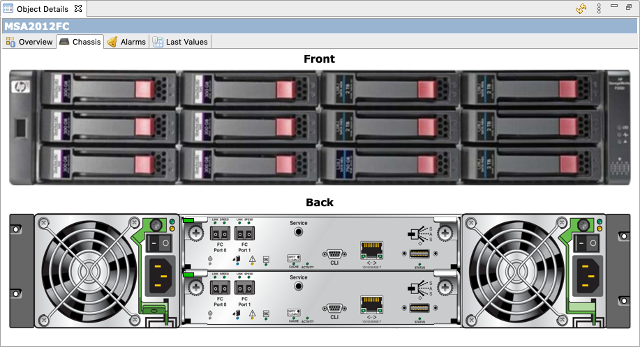Click lower controller OK indicator
Image resolution: width=640 pixels, height=347 pixels.
[x=266, y=314]
